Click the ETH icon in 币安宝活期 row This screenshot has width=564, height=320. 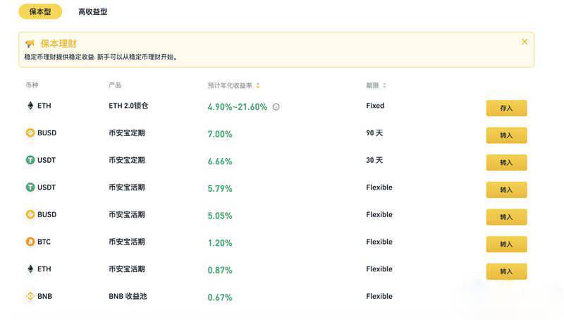tap(30, 269)
